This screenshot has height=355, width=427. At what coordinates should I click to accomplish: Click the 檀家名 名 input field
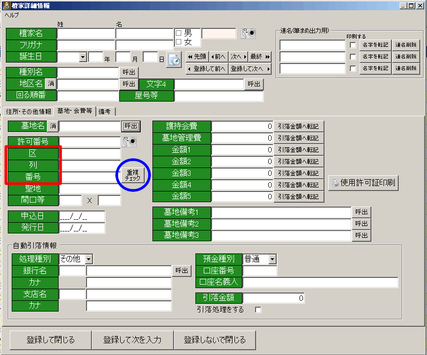pos(144,34)
